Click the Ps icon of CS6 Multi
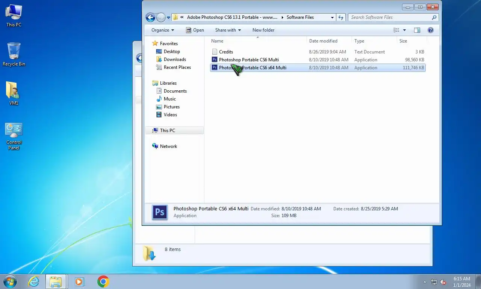The image size is (481, 289). [215, 60]
